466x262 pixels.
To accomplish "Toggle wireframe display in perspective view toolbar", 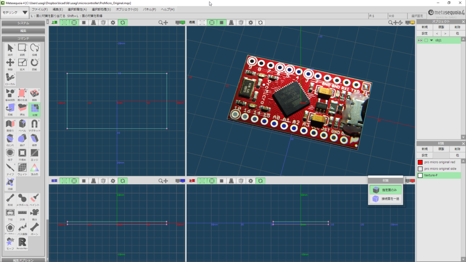I will coord(212,23).
